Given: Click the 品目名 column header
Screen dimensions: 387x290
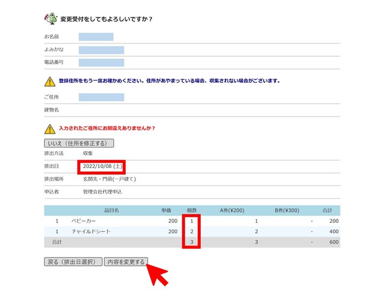Looking at the screenshot, I should tap(111, 210).
